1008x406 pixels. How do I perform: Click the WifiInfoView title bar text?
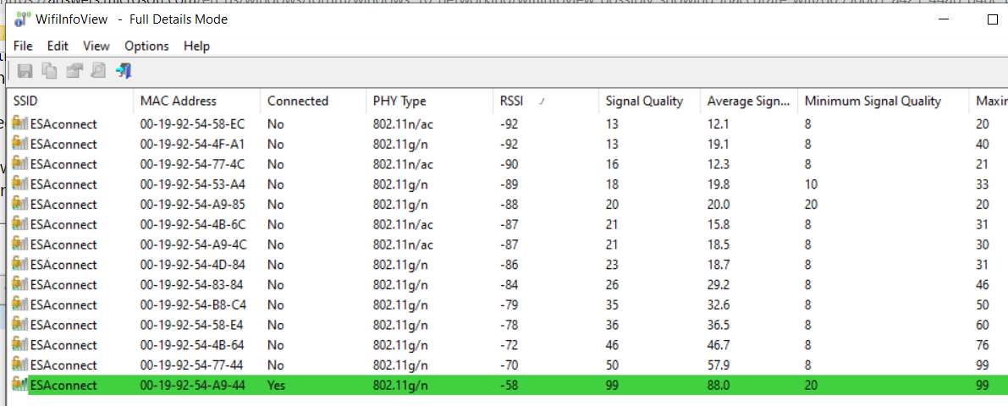tap(132, 19)
